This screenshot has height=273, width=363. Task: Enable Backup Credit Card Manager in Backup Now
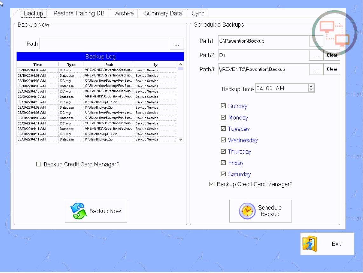[39, 164]
